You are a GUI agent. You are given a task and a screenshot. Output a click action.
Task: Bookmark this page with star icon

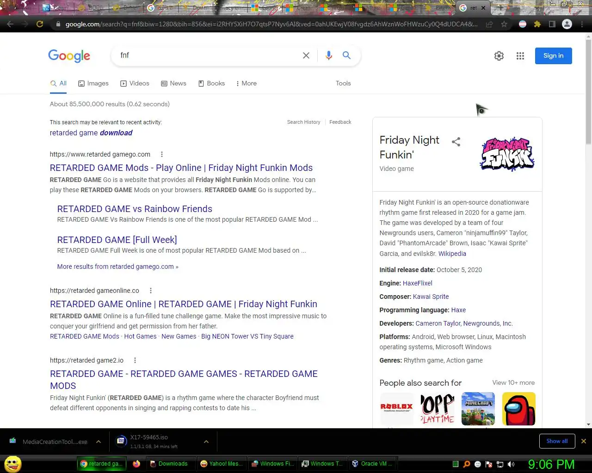(x=504, y=24)
